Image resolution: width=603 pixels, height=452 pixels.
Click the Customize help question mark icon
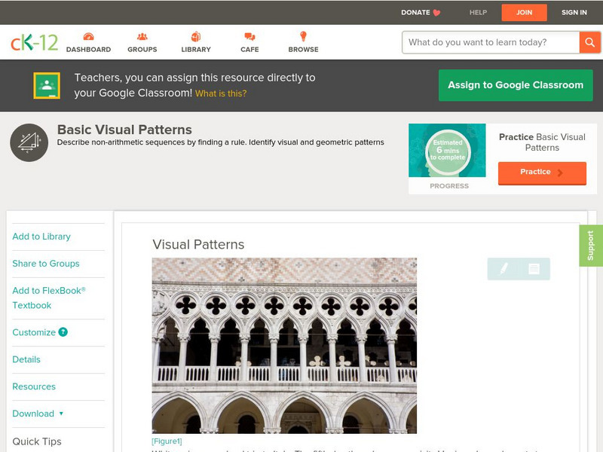click(63, 332)
